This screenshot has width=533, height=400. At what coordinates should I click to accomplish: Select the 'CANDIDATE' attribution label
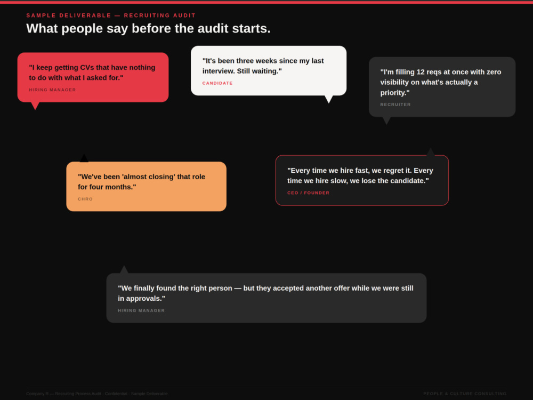(x=217, y=83)
